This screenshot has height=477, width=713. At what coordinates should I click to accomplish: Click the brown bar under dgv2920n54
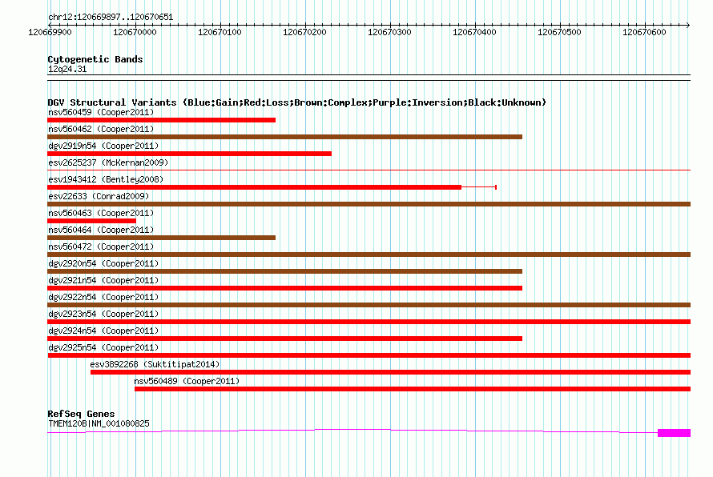tap(284, 271)
